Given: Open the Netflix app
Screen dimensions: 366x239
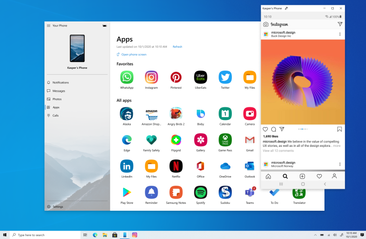Looking at the screenshot, I should tap(176, 166).
